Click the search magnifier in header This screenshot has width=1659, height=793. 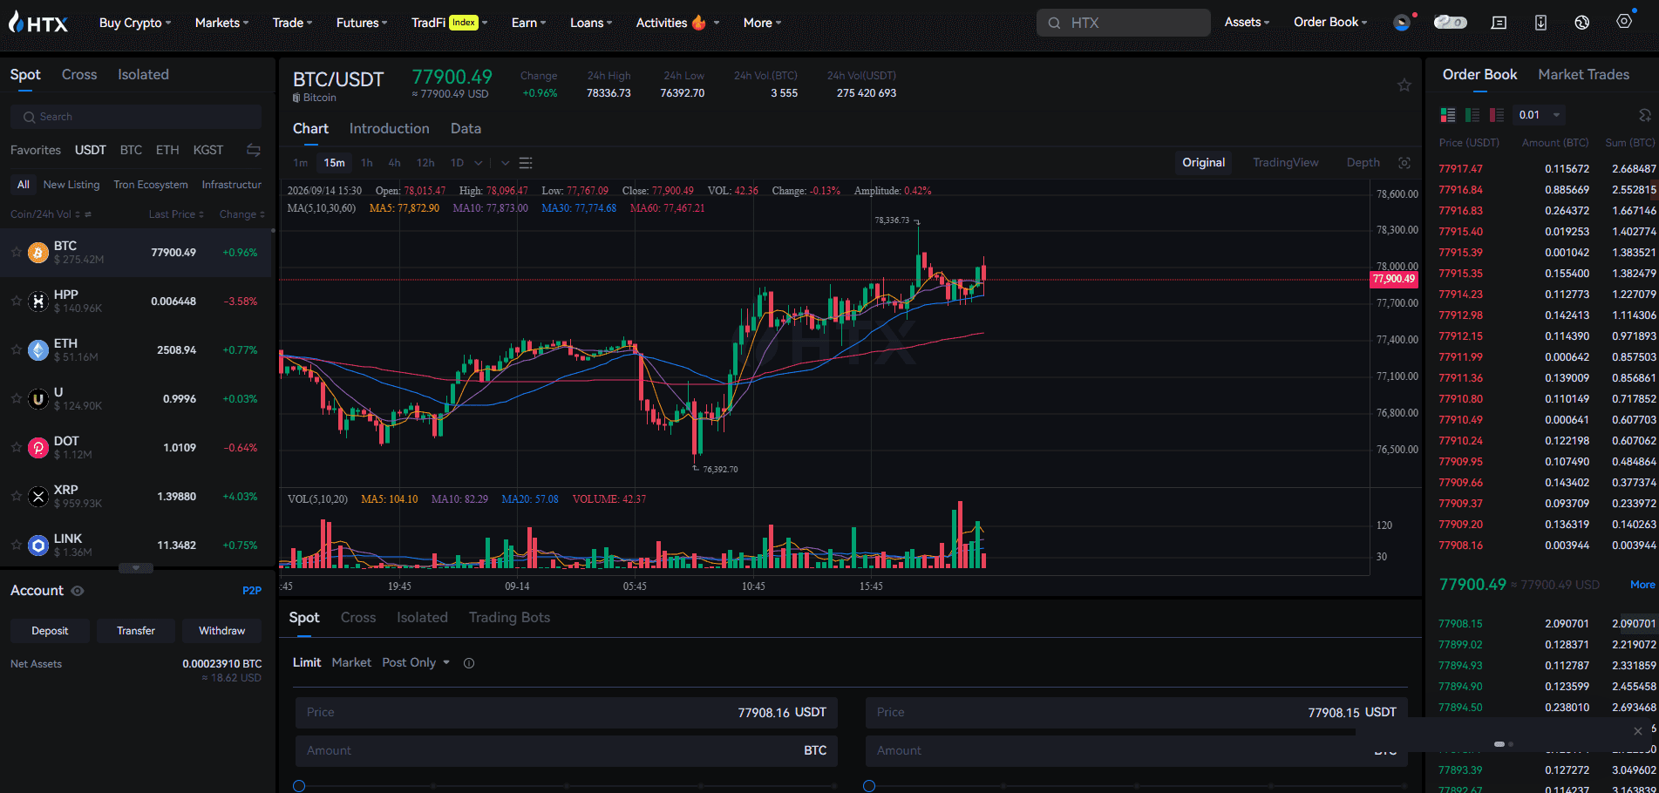[1054, 23]
